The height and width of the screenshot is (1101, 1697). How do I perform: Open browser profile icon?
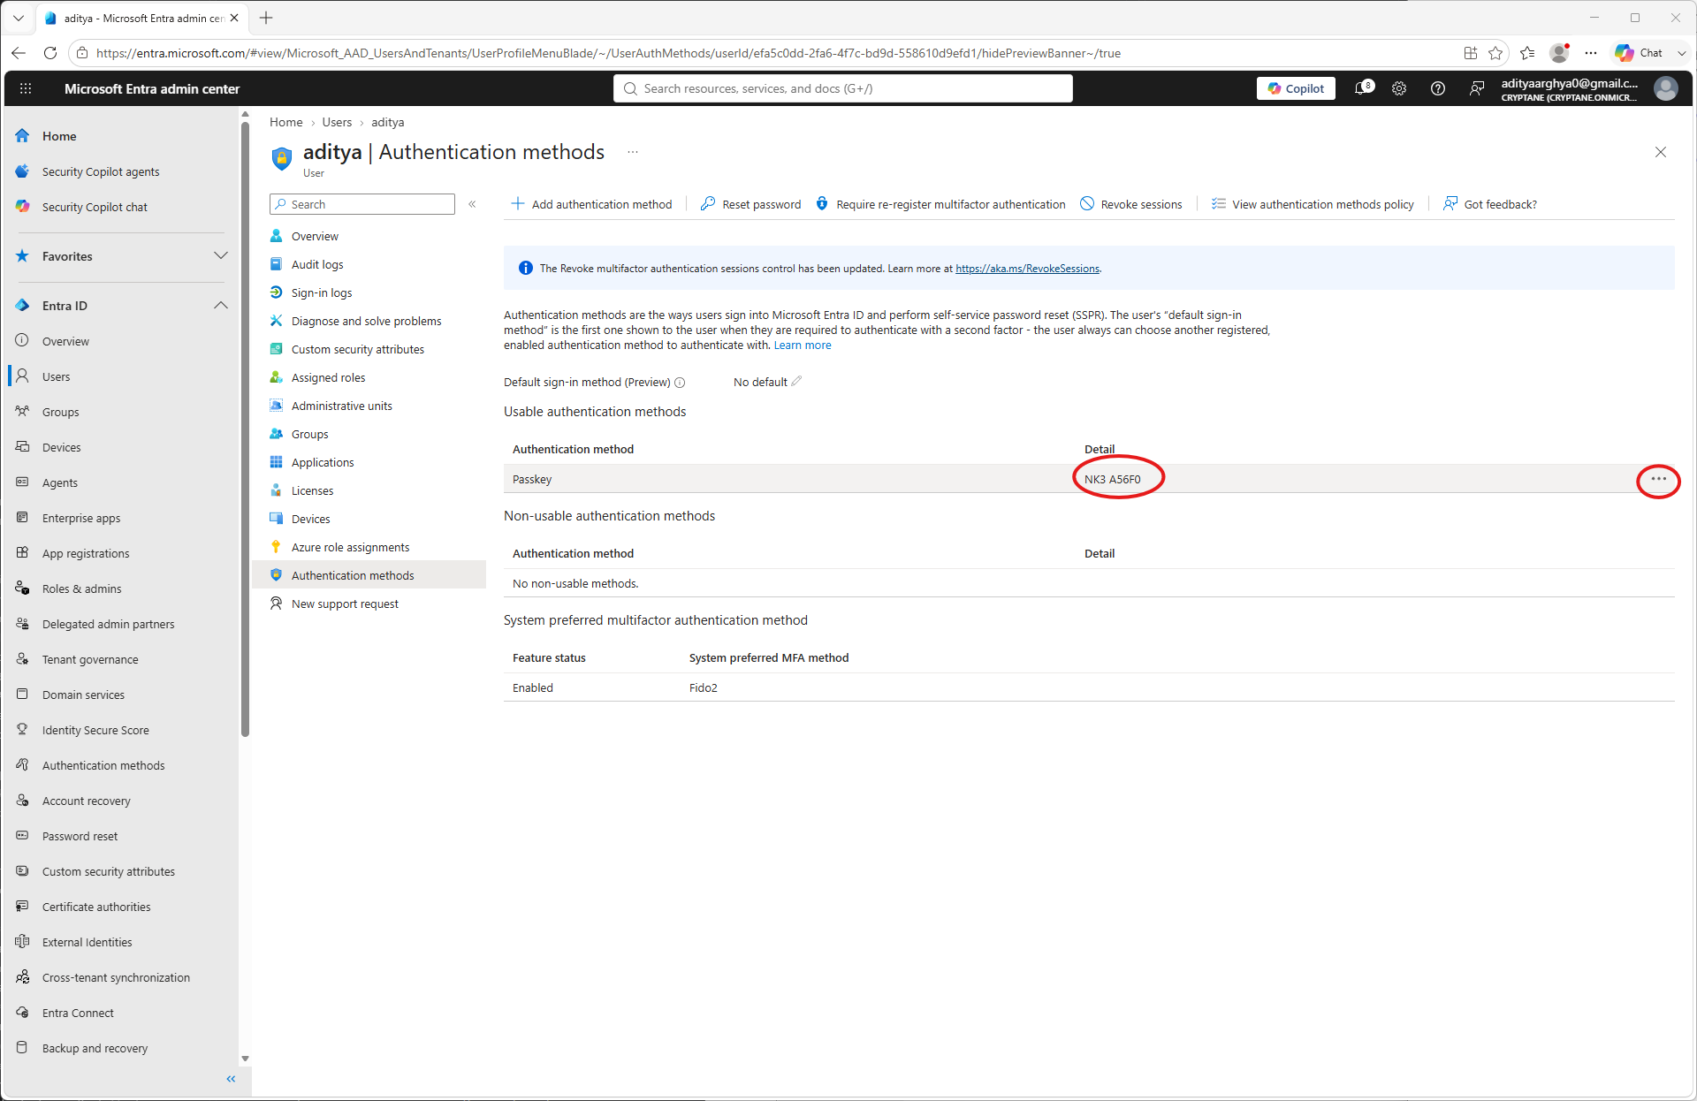[x=1560, y=53]
